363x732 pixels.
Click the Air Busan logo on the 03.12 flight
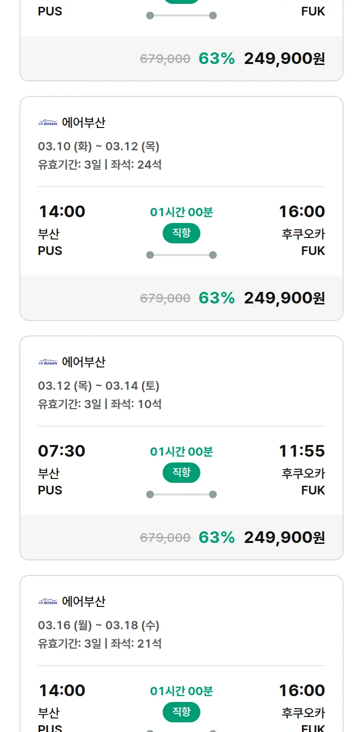(x=47, y=362)
